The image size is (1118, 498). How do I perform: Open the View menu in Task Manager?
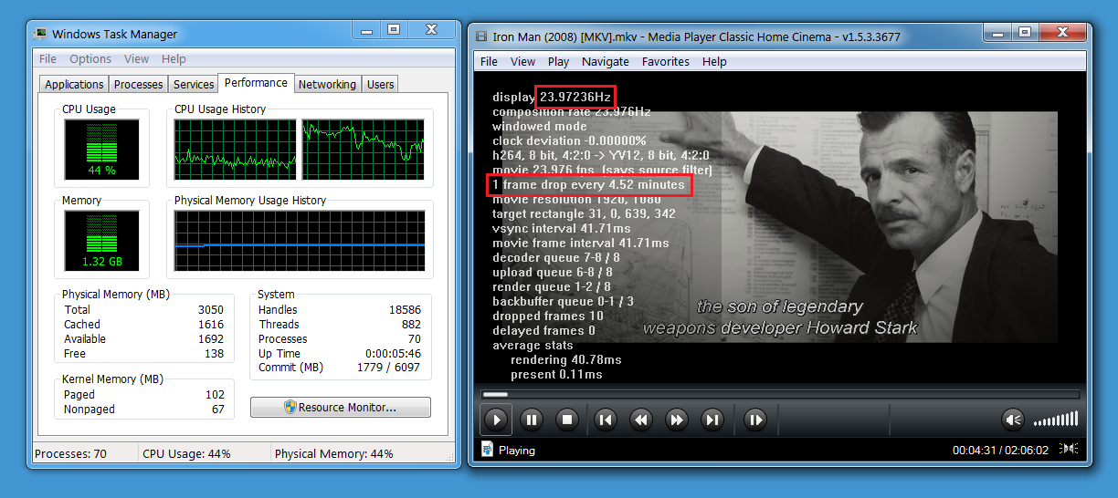136,58
